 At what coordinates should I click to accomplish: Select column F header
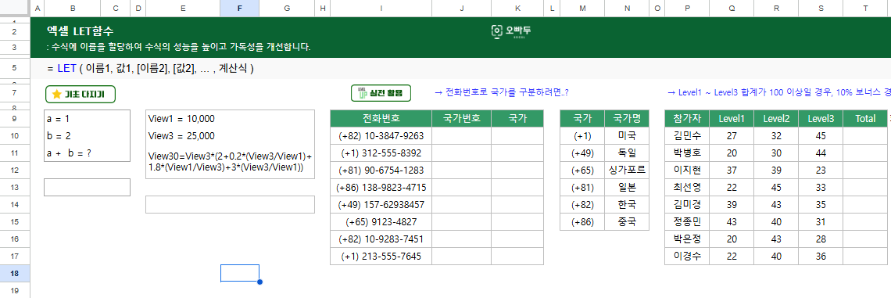[x=239, y=8]
